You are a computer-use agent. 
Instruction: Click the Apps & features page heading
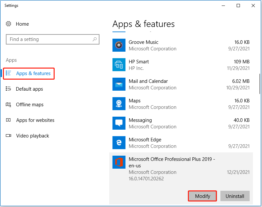pyautogui.click(x=143, y=24)
